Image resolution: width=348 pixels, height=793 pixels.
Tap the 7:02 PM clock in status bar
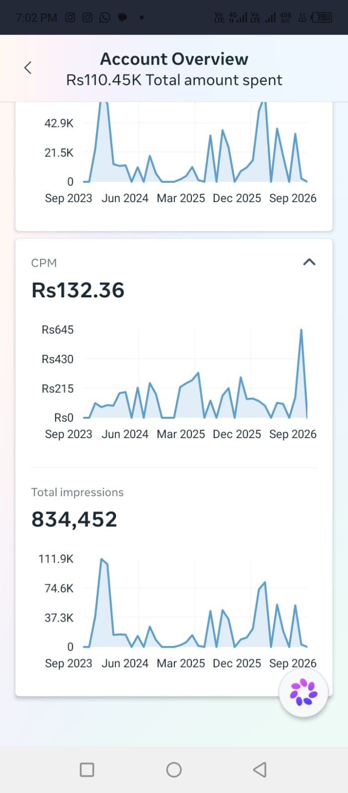tap(36, 18)
